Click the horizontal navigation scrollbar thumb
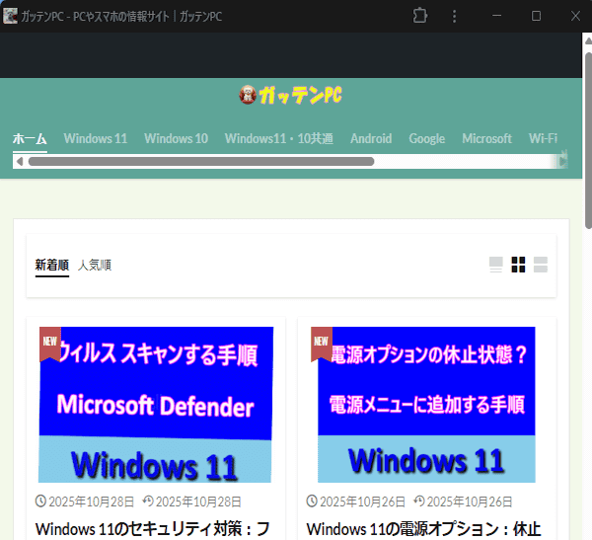The image size is (592, 540). tap(201, 161)
